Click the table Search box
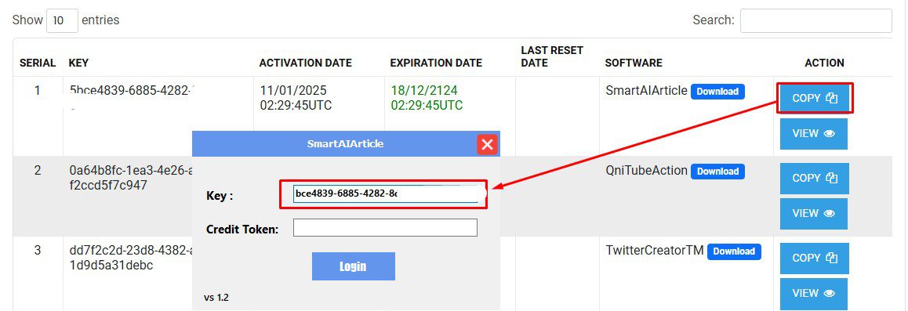 (x=816, y=21)
